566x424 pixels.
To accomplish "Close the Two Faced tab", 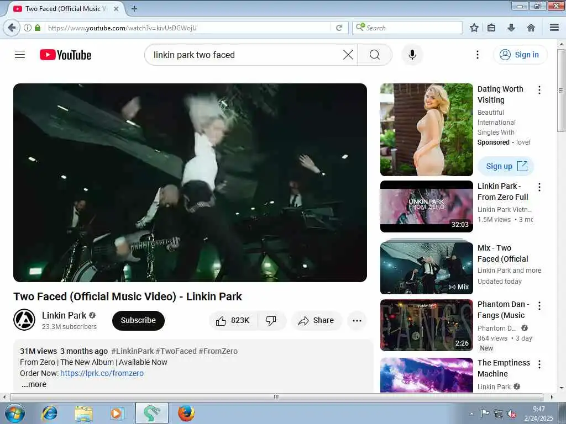I will click(116, 9).
